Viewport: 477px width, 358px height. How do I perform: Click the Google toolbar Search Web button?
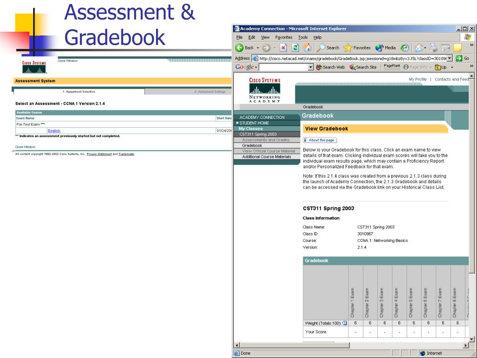tap(330, 67)
